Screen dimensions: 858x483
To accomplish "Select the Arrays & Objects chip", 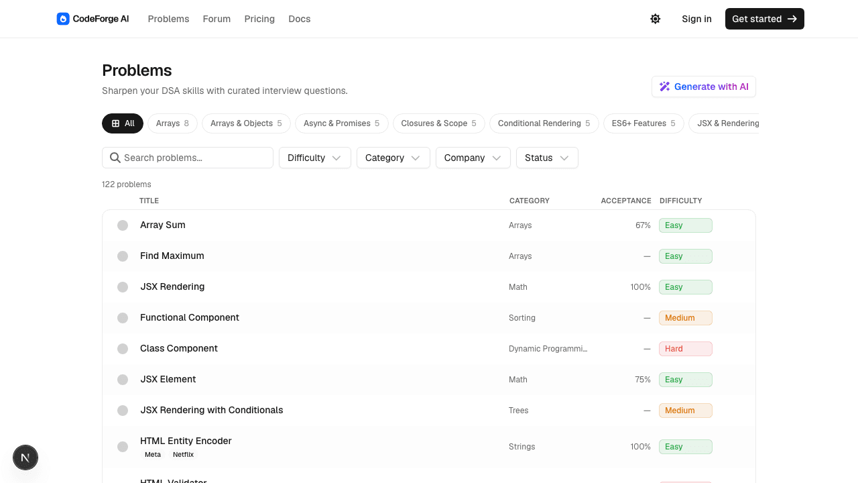I will point(246,123).
